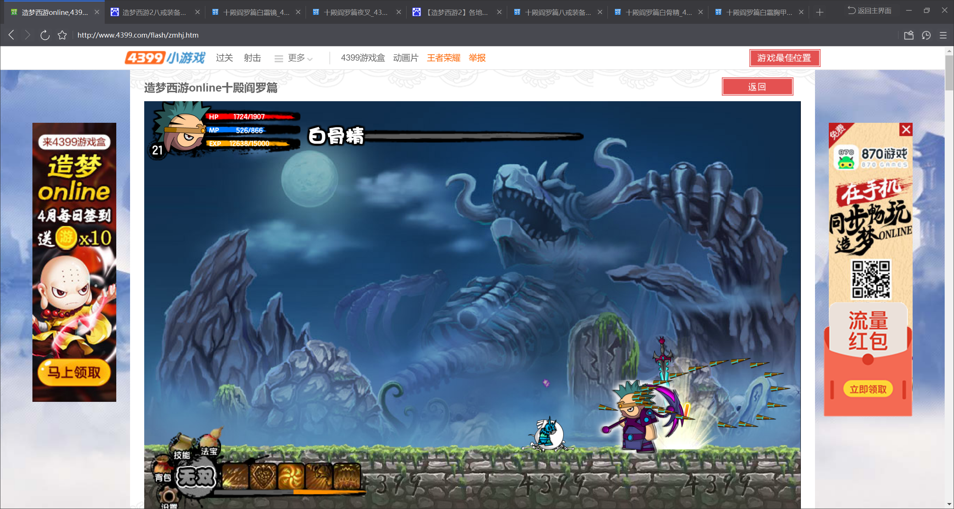Click the red 返回 button

pos(757,87)
